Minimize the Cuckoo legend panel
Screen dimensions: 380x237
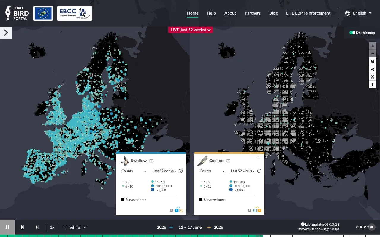pos(259,158)
